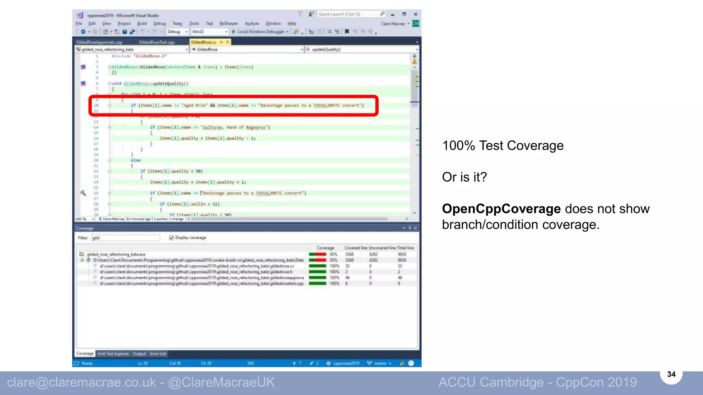Viewport: 703px width, 395px height.
Task: Open the Build menu
Action: 142,23
